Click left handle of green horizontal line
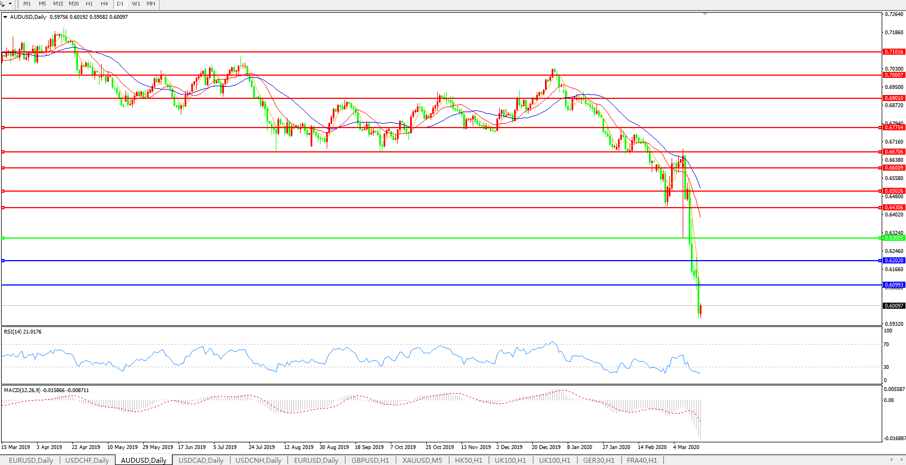Viewport: 906px width, 465px height. coord(3,238)
